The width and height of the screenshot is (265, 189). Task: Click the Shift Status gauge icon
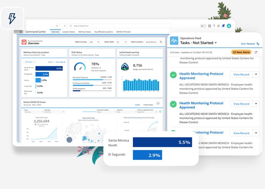80,67
